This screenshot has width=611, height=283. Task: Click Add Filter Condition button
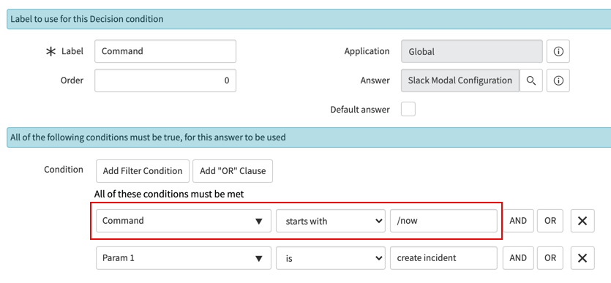tap(143, 171)
